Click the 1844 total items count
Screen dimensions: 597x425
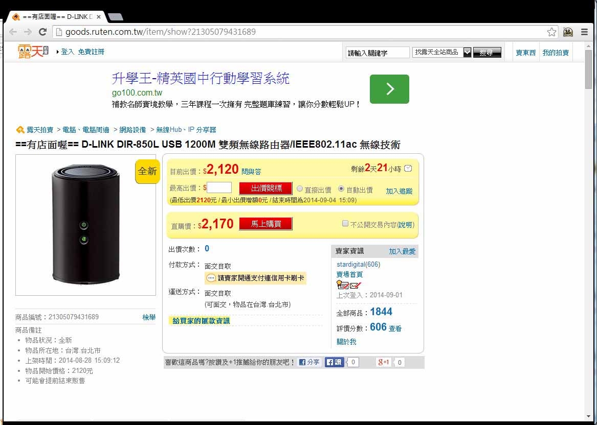pos(381,312)
